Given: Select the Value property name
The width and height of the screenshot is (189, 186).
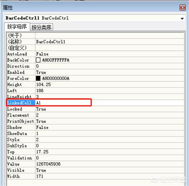Looking at the screenshot, I should [13, 164].
